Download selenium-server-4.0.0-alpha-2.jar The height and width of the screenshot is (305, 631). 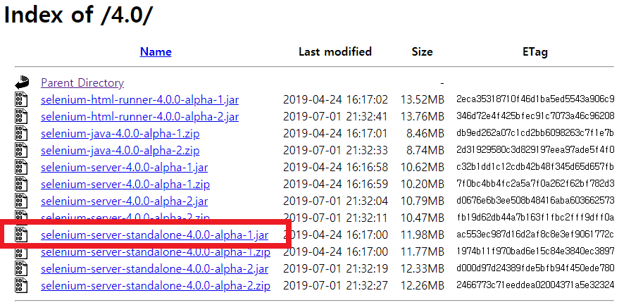125,201
